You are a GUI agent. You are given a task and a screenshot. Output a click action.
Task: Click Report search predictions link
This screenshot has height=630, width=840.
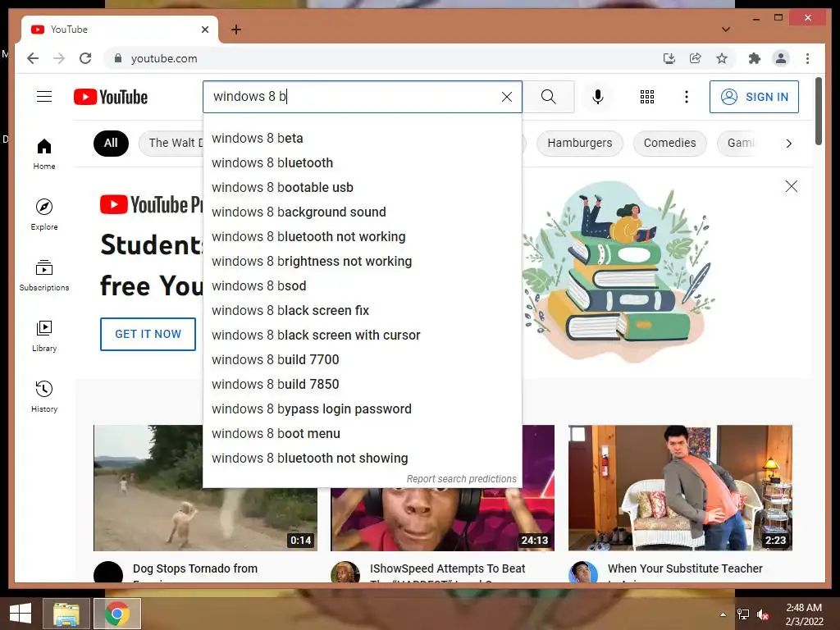pyautogui.click(x=461, y=479)
